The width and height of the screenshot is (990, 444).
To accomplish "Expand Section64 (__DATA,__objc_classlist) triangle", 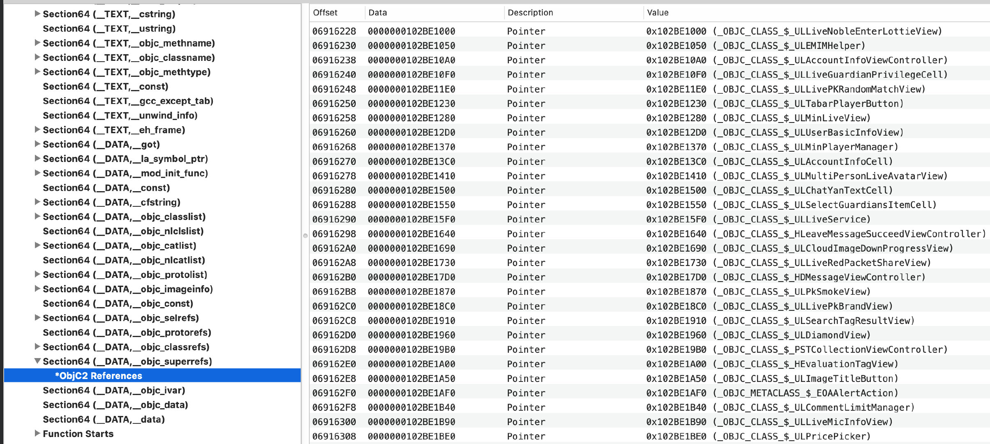I will pyautogui.click(x=37, y=216).
